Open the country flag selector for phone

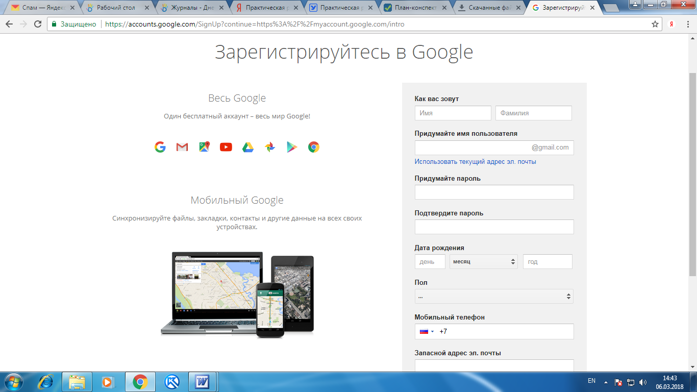(x=427, y=331)
